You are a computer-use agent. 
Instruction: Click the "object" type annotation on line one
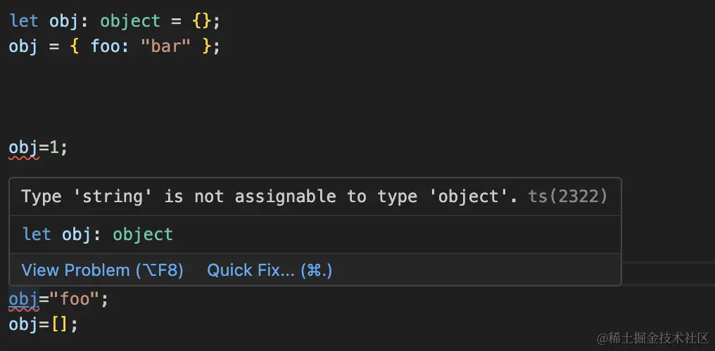click(130, 20)
